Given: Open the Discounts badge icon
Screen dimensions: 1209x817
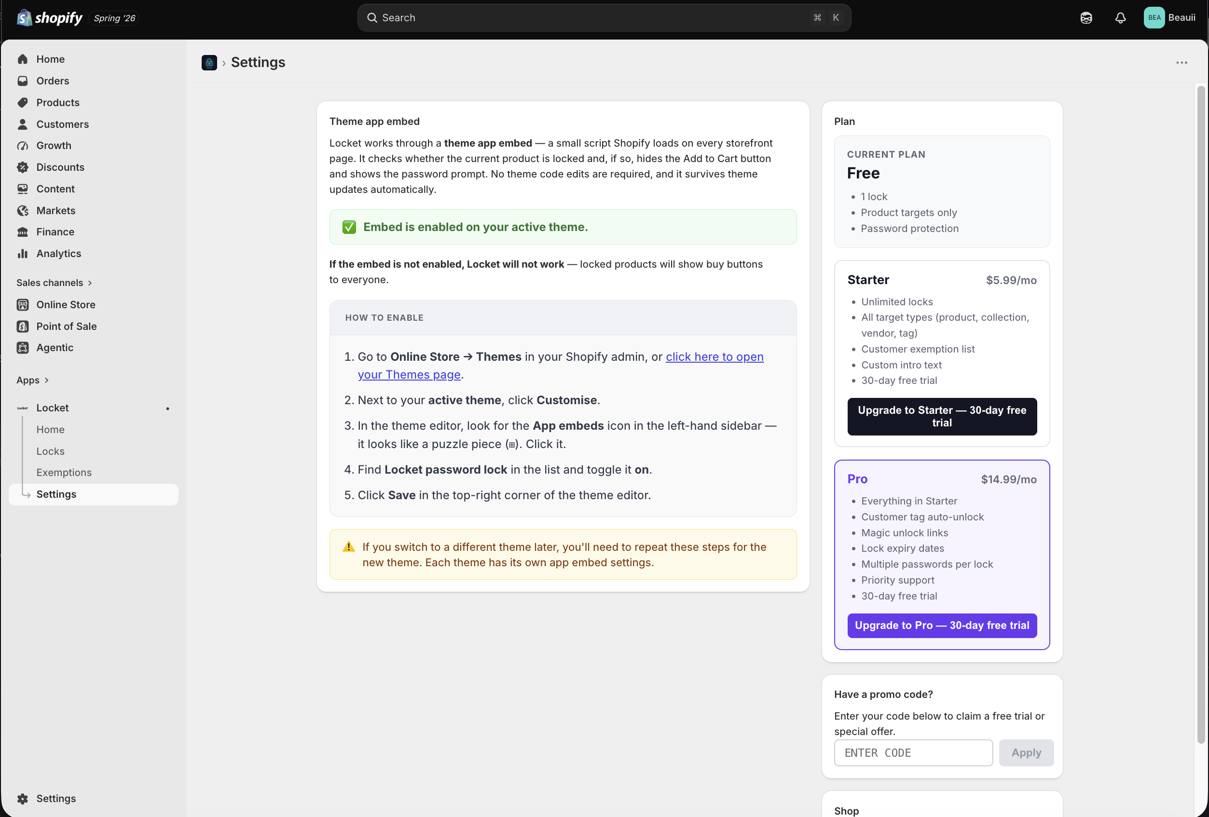Looking at the screenshot, I should point(22,167).
